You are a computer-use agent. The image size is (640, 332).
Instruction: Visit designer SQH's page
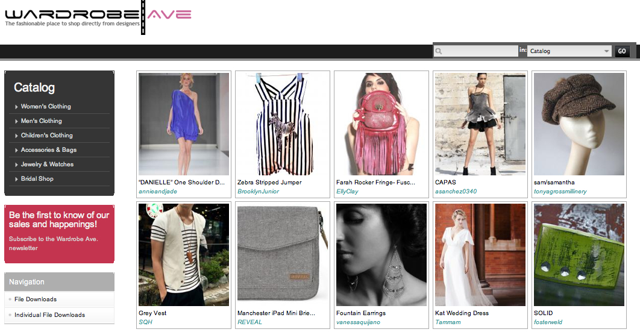[145, 322]
